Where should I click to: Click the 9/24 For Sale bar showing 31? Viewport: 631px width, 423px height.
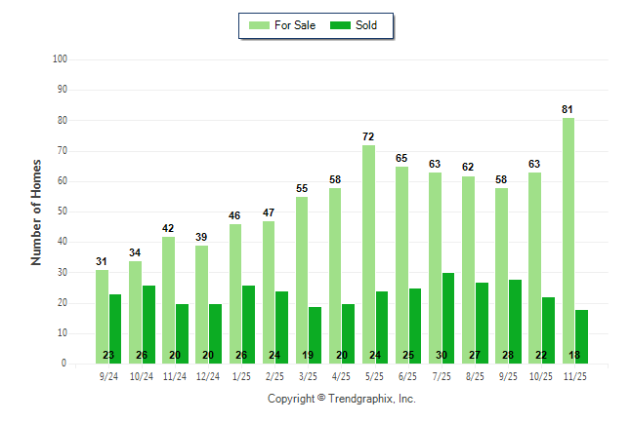tap(102, 317)
